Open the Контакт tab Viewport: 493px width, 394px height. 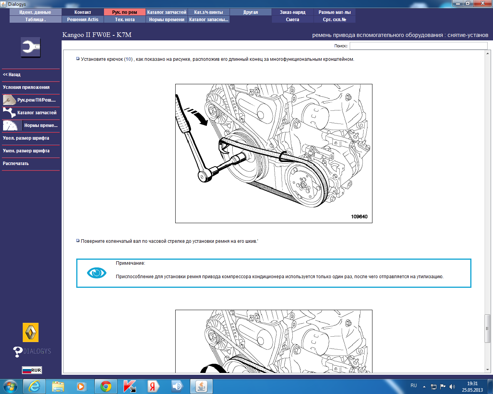tap(83, 12)
